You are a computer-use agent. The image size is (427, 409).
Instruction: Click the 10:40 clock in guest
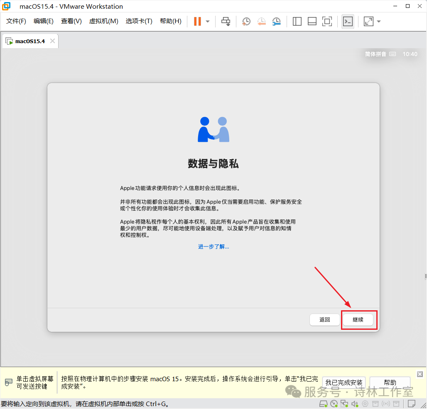pos(410,54)
